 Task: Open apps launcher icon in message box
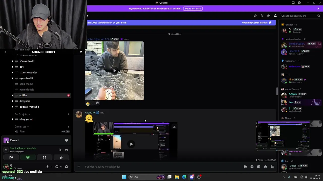(272, 167)
